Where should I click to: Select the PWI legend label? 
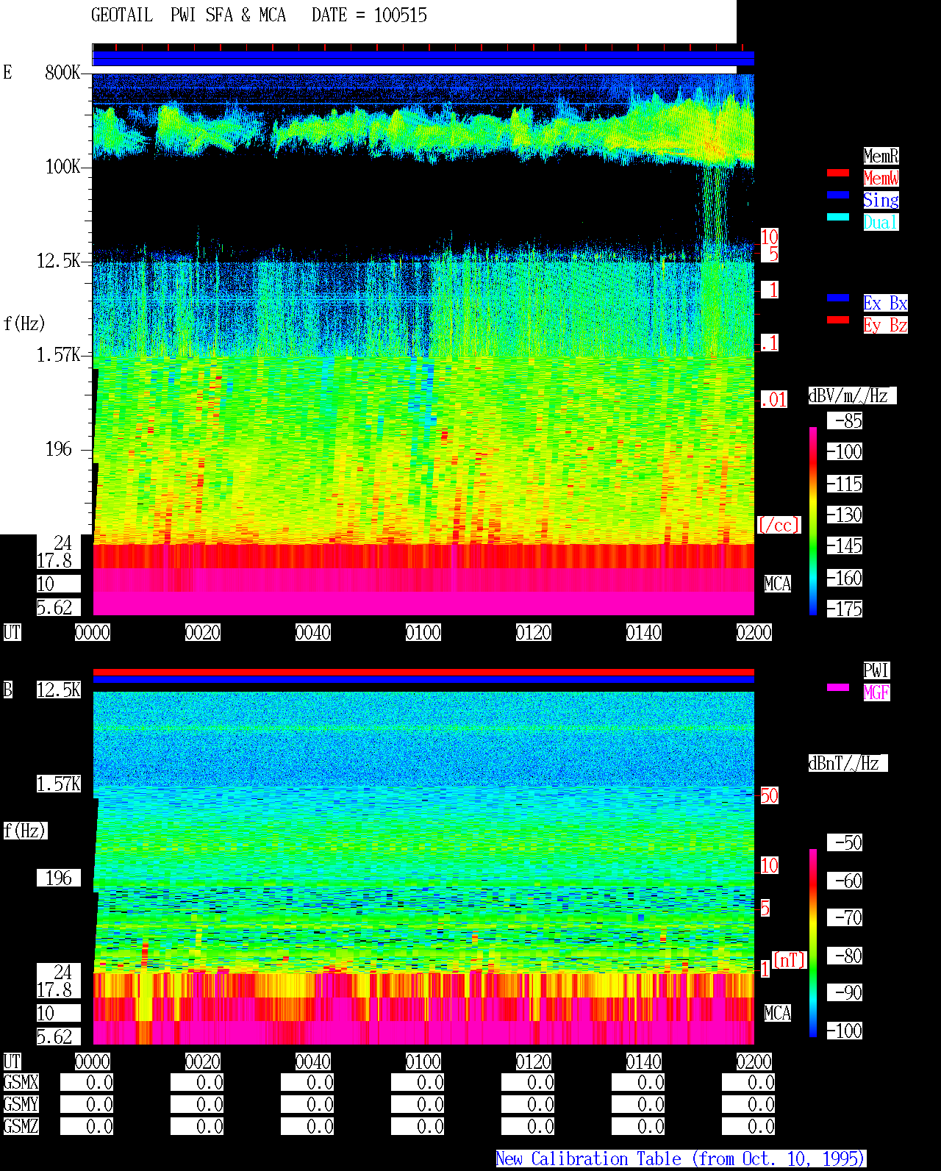[876, 670]
